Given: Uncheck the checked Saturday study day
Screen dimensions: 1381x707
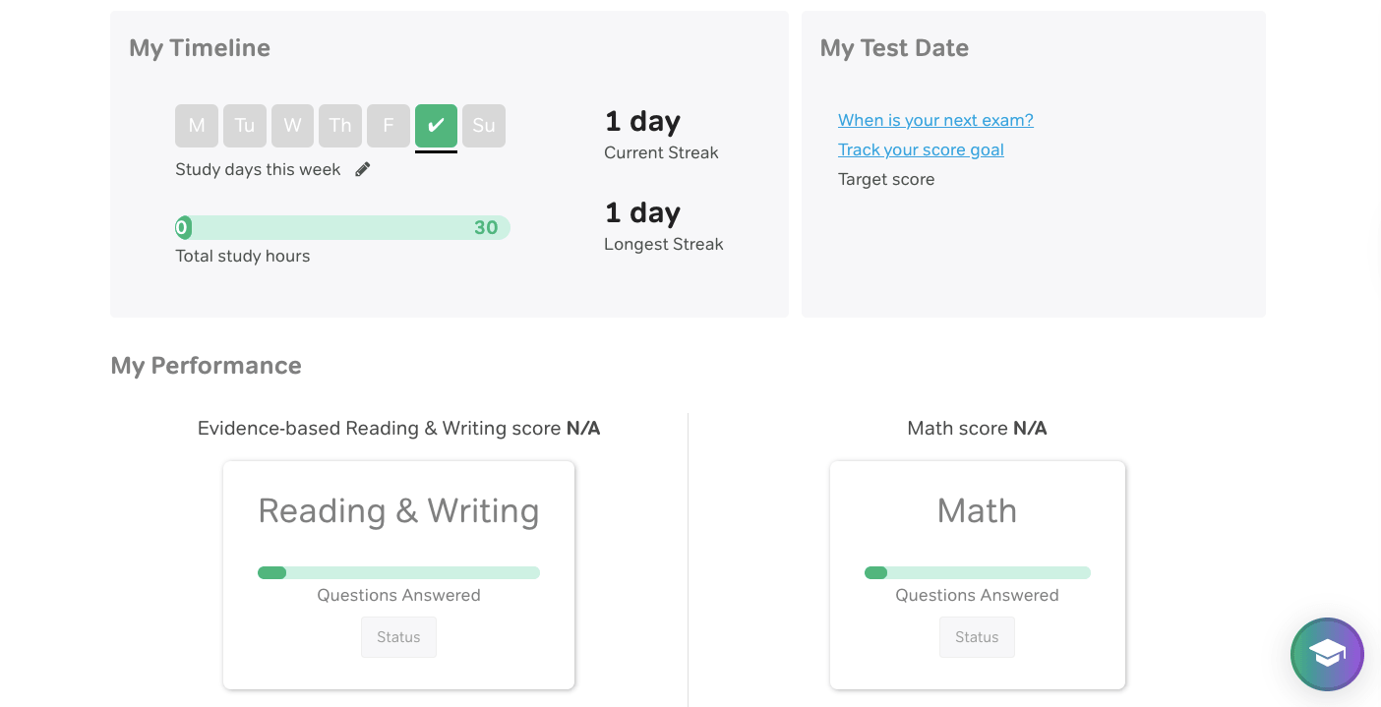Looking at the screenshot, I should point(436,126).
